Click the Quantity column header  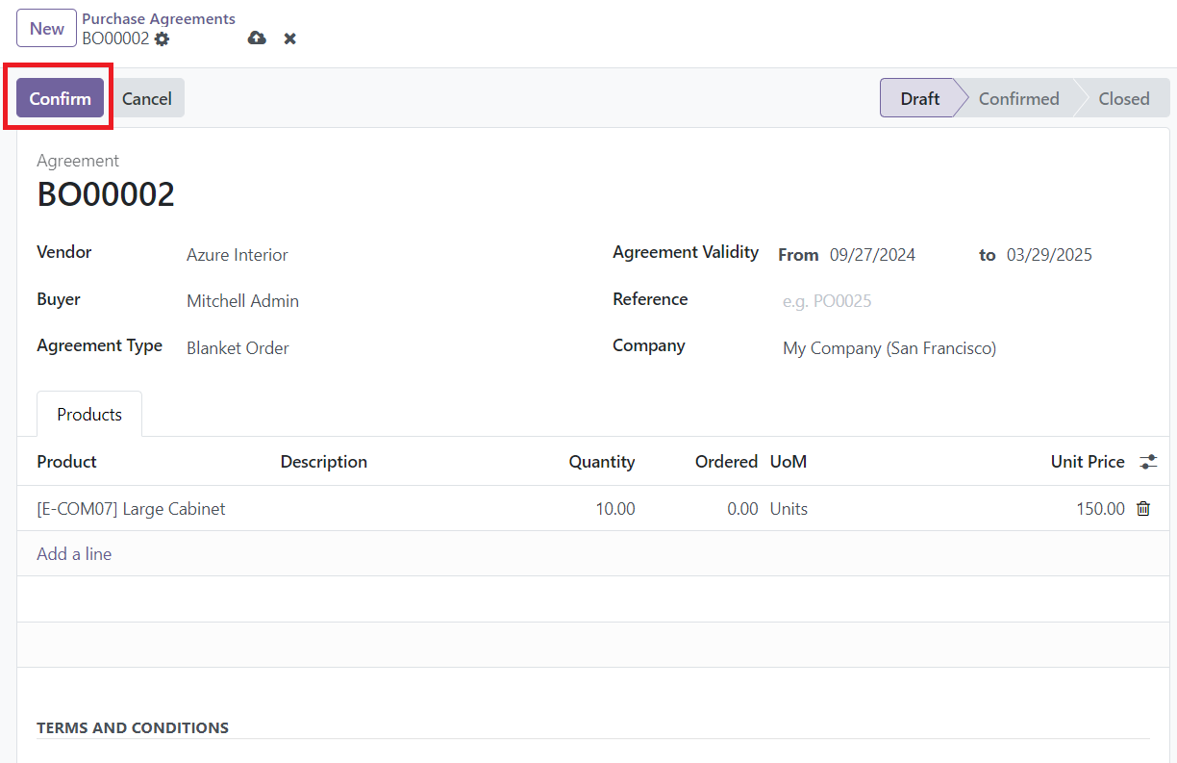click(601, 462)
